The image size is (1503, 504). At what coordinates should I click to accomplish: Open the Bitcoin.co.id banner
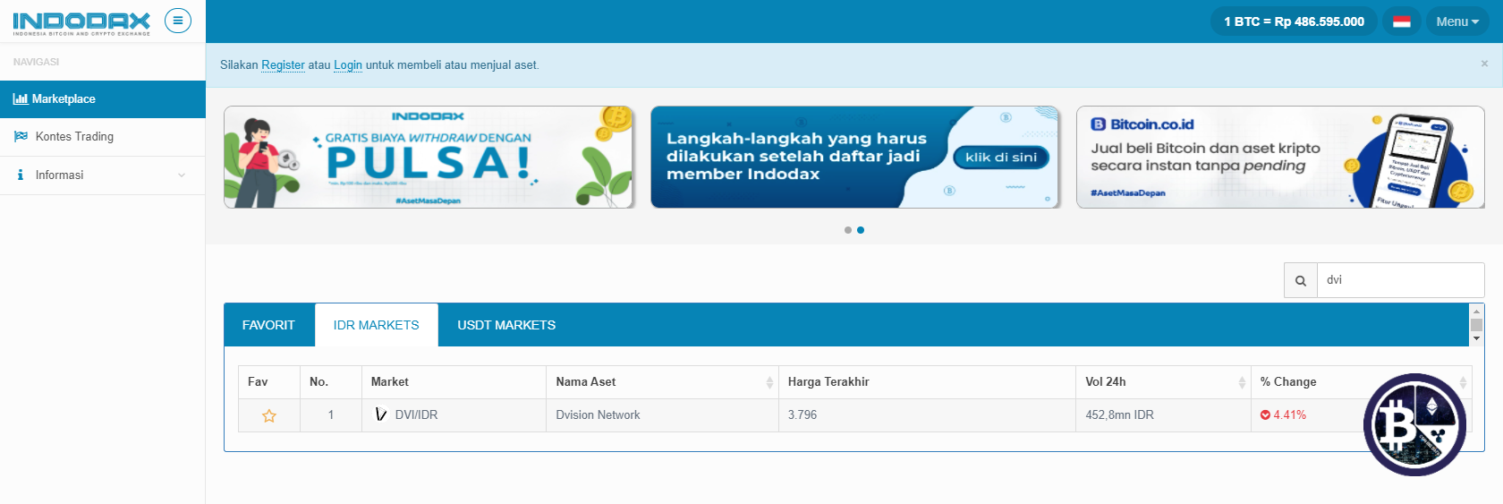(x=1280, y=158)
